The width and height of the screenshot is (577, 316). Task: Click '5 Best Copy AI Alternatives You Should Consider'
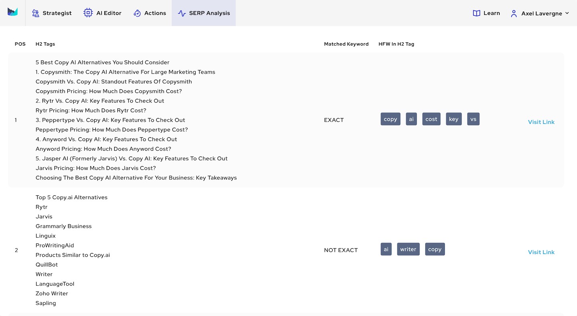103,62
